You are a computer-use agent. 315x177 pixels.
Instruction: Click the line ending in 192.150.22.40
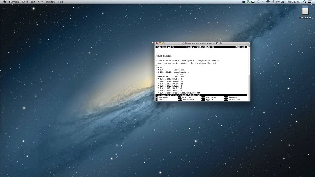pos(169,86)
